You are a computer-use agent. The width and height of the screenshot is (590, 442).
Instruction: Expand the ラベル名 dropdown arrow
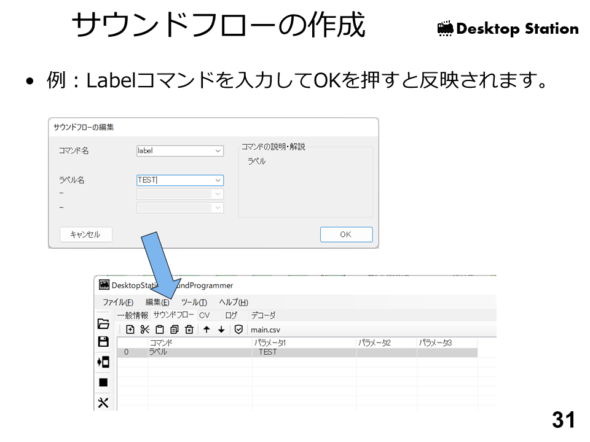[218, 180]
